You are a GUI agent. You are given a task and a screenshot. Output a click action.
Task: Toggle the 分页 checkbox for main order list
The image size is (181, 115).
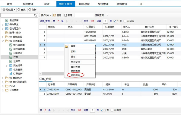[115, 21]
